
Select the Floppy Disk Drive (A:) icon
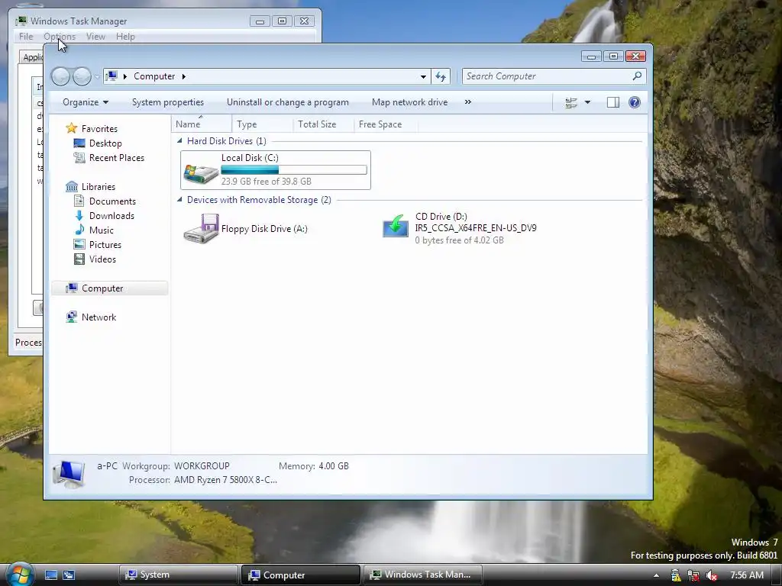(x=201, y=229)
